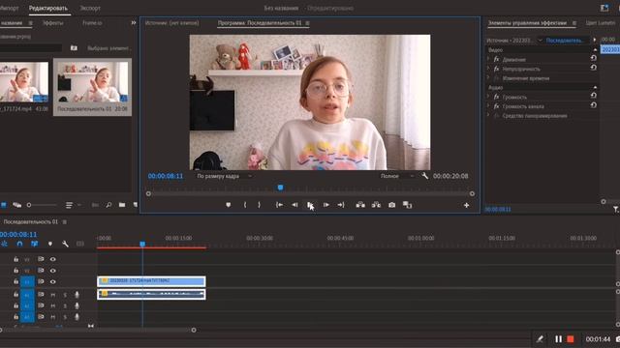Click Find magnifier in Project panel
620x348 pixels.
click(108, 205)
